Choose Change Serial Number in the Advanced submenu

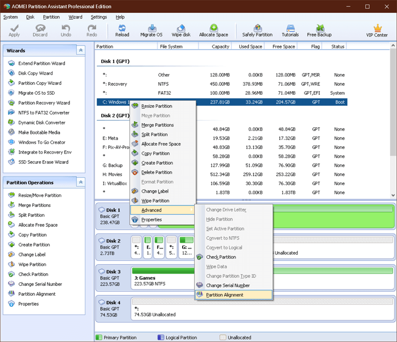point(234,285)
